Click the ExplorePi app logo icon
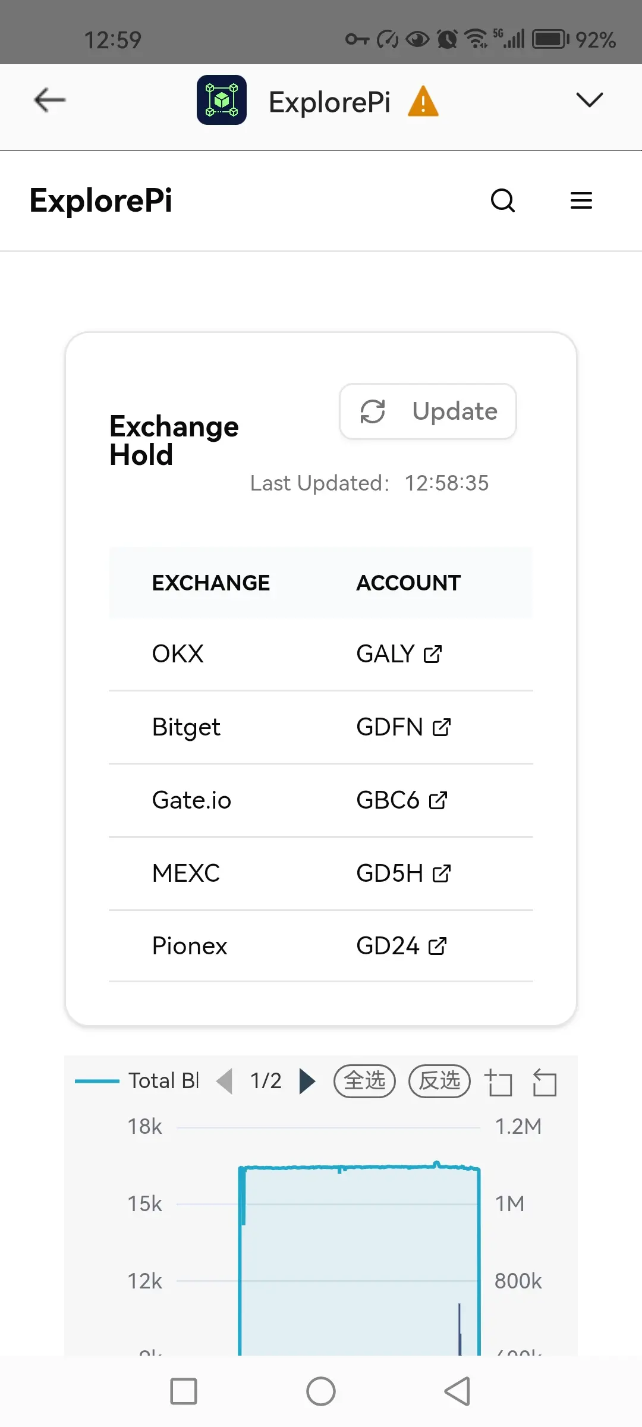This screenshot has width=642, height=1427. [222, 100]
